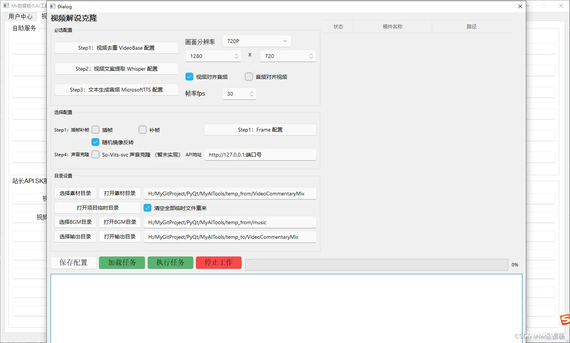
Task: Click 选择BGM目录 button
Action: (x=75, y=222)
